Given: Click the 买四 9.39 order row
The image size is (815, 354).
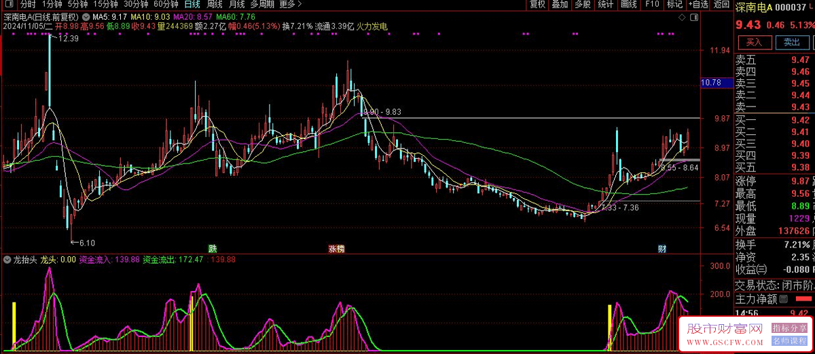Looking at the screenshot, I should pyautogui.click(x=774, y=155).
